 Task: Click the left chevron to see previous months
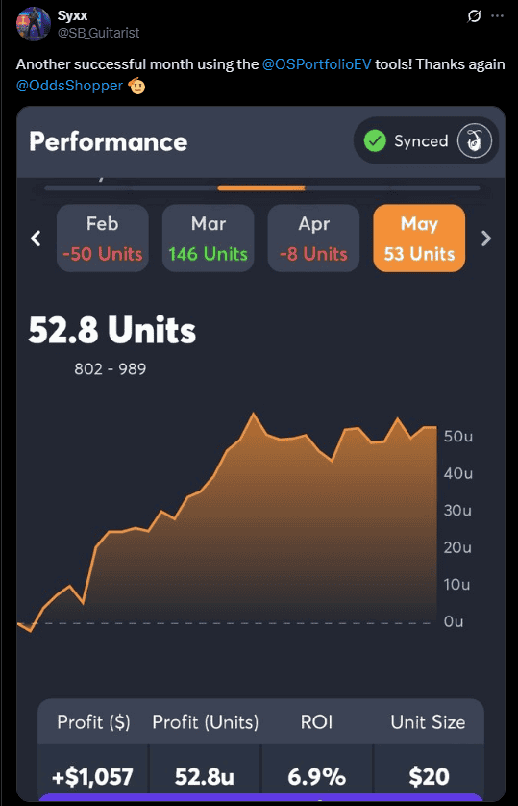pos(36,238)
